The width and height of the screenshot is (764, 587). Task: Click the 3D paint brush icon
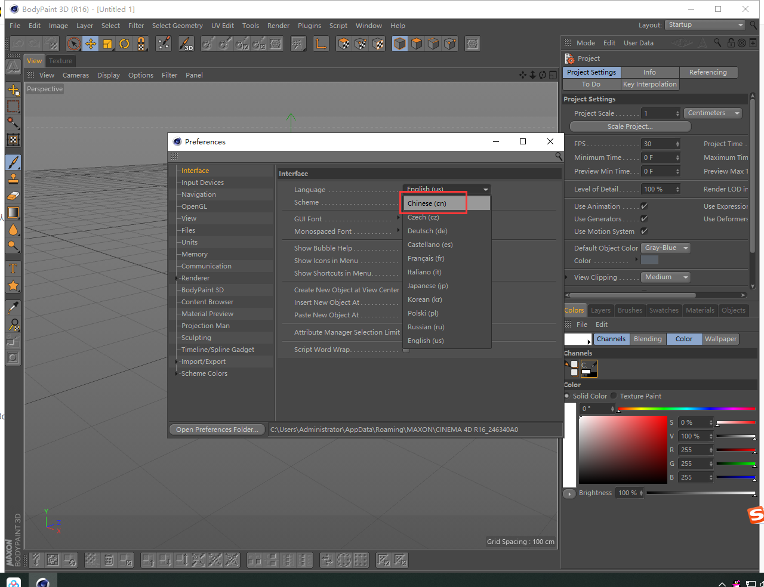click(x=186, y=44)
